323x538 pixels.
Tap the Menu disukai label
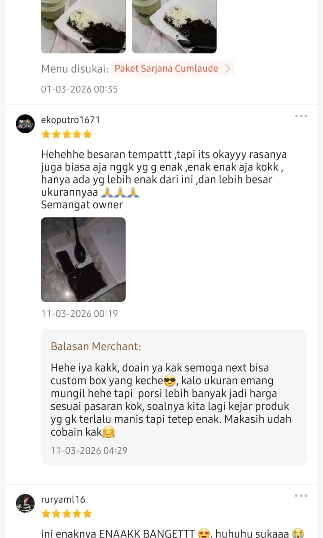point(75,69)
